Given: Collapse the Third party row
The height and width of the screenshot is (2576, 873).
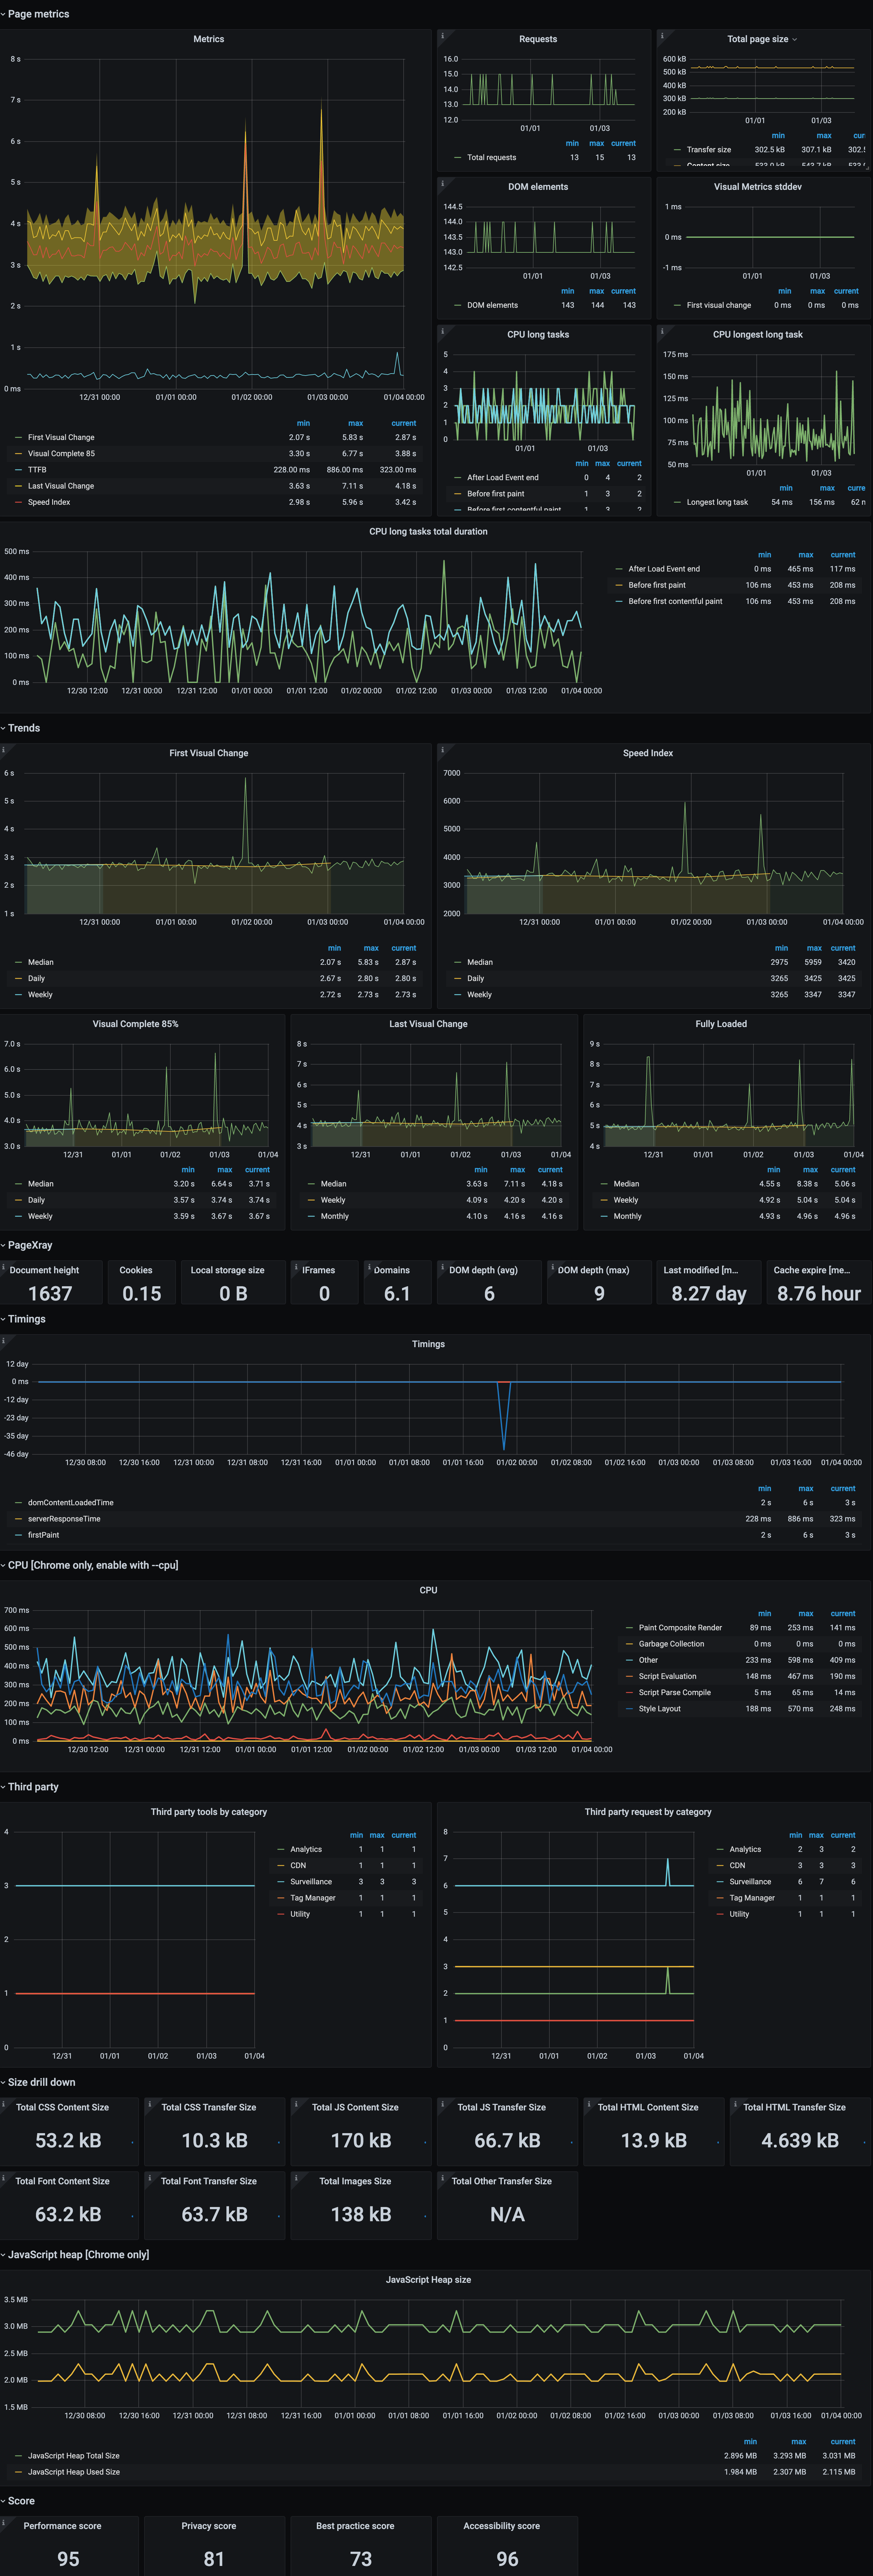Looking at the screenshot, I should click(30, 1787).
